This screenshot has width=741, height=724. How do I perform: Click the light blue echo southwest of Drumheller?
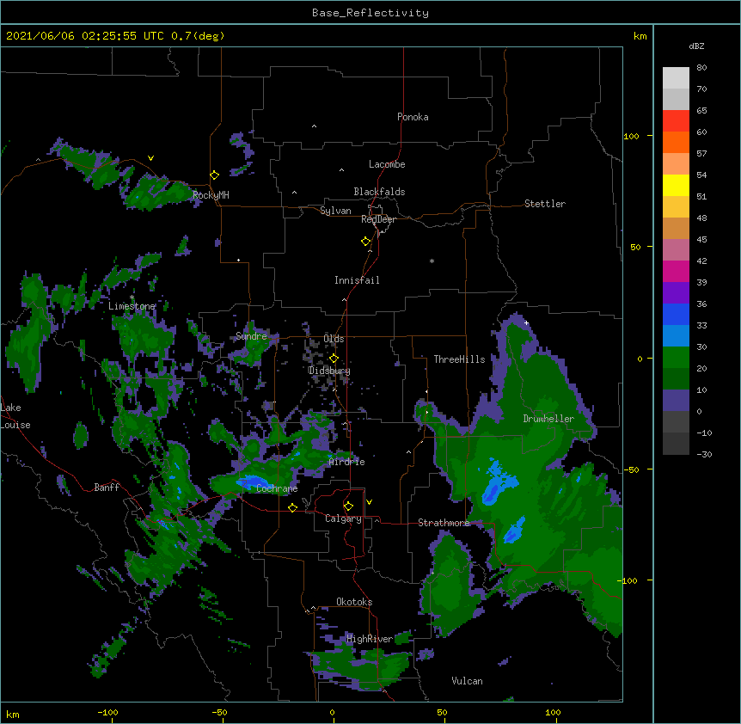[x=498, y=483]
